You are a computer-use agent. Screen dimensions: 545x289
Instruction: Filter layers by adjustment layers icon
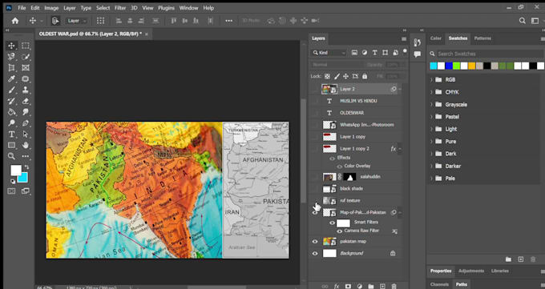pos(365,53)
